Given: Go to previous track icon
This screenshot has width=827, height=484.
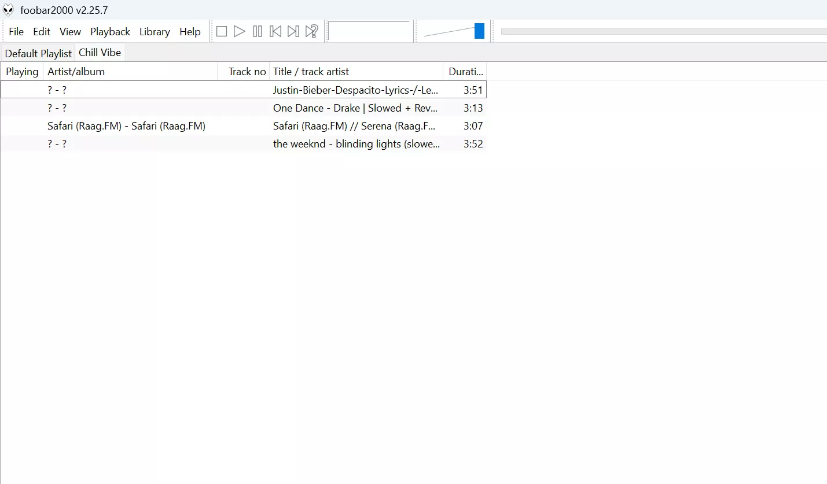Looking at the screenshot, I should click(x=275, y=31).
